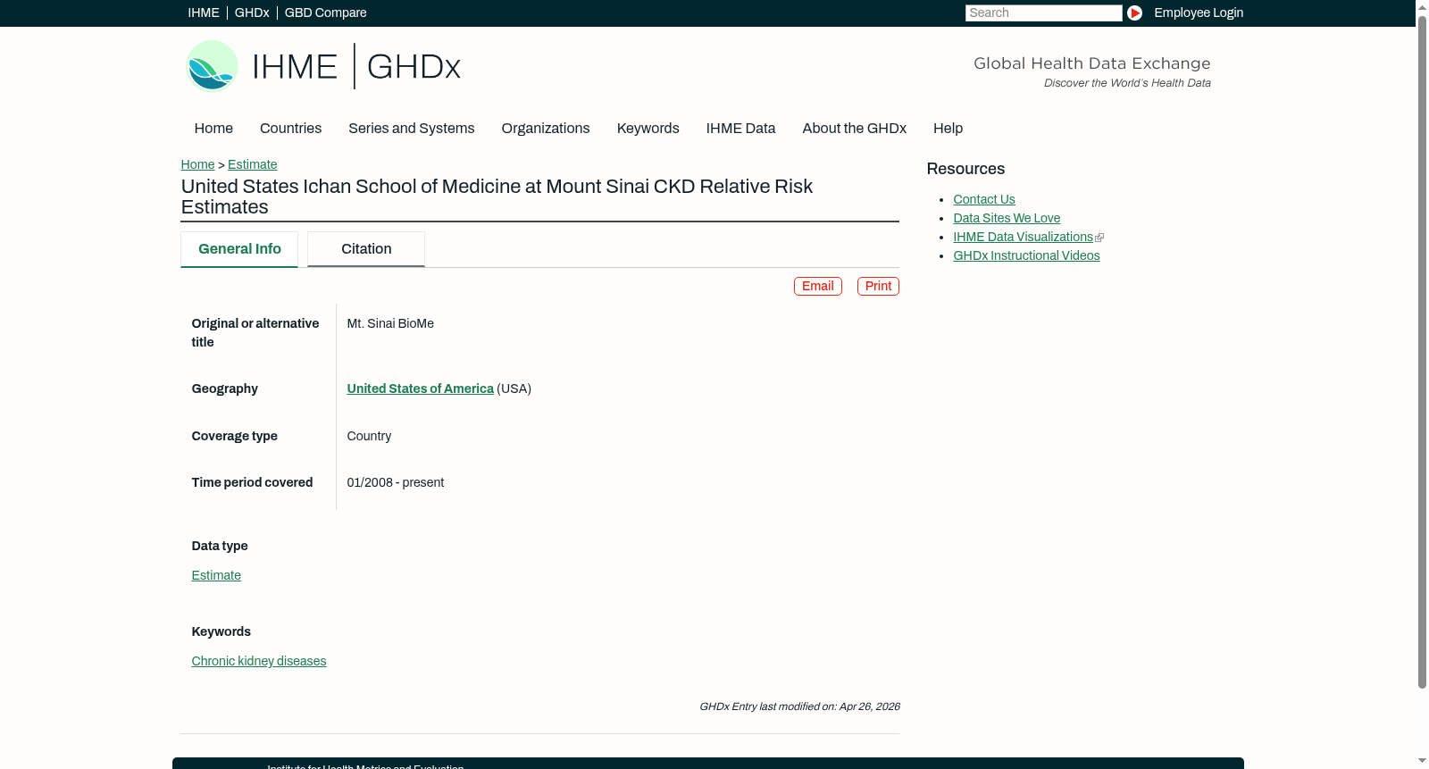Switch to the Citation tab
Image resolution: width=1429 pixels, height=769 pixels.
coord(366,249)
